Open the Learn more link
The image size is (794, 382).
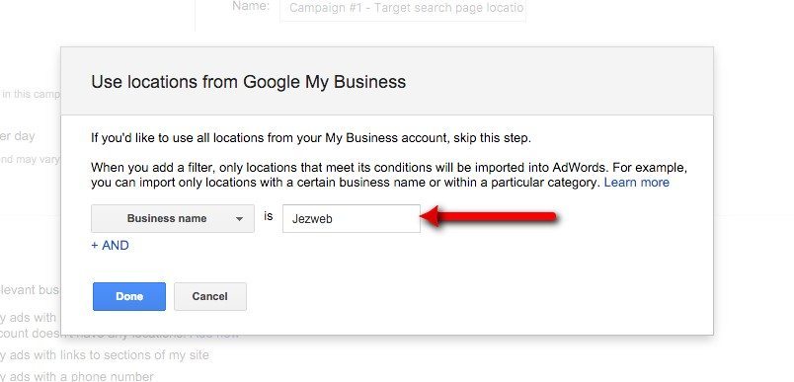coord(637,183)
